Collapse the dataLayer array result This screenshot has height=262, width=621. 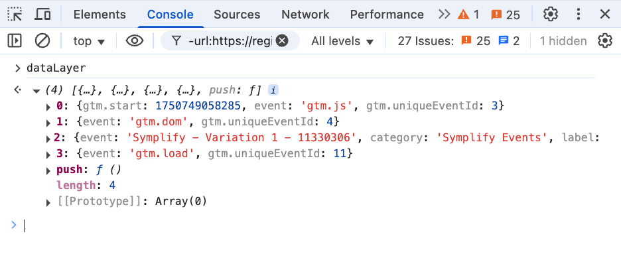tap(36, 91)
